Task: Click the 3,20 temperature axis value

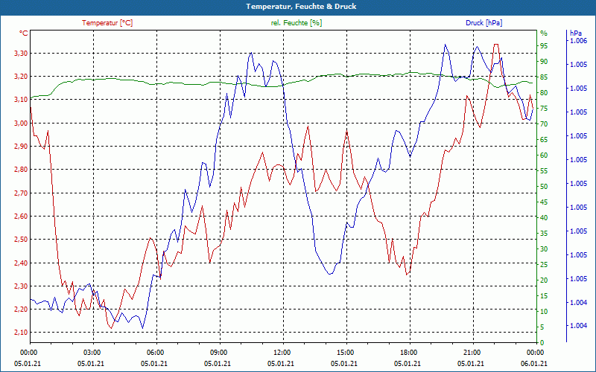Action: point(21,77)
